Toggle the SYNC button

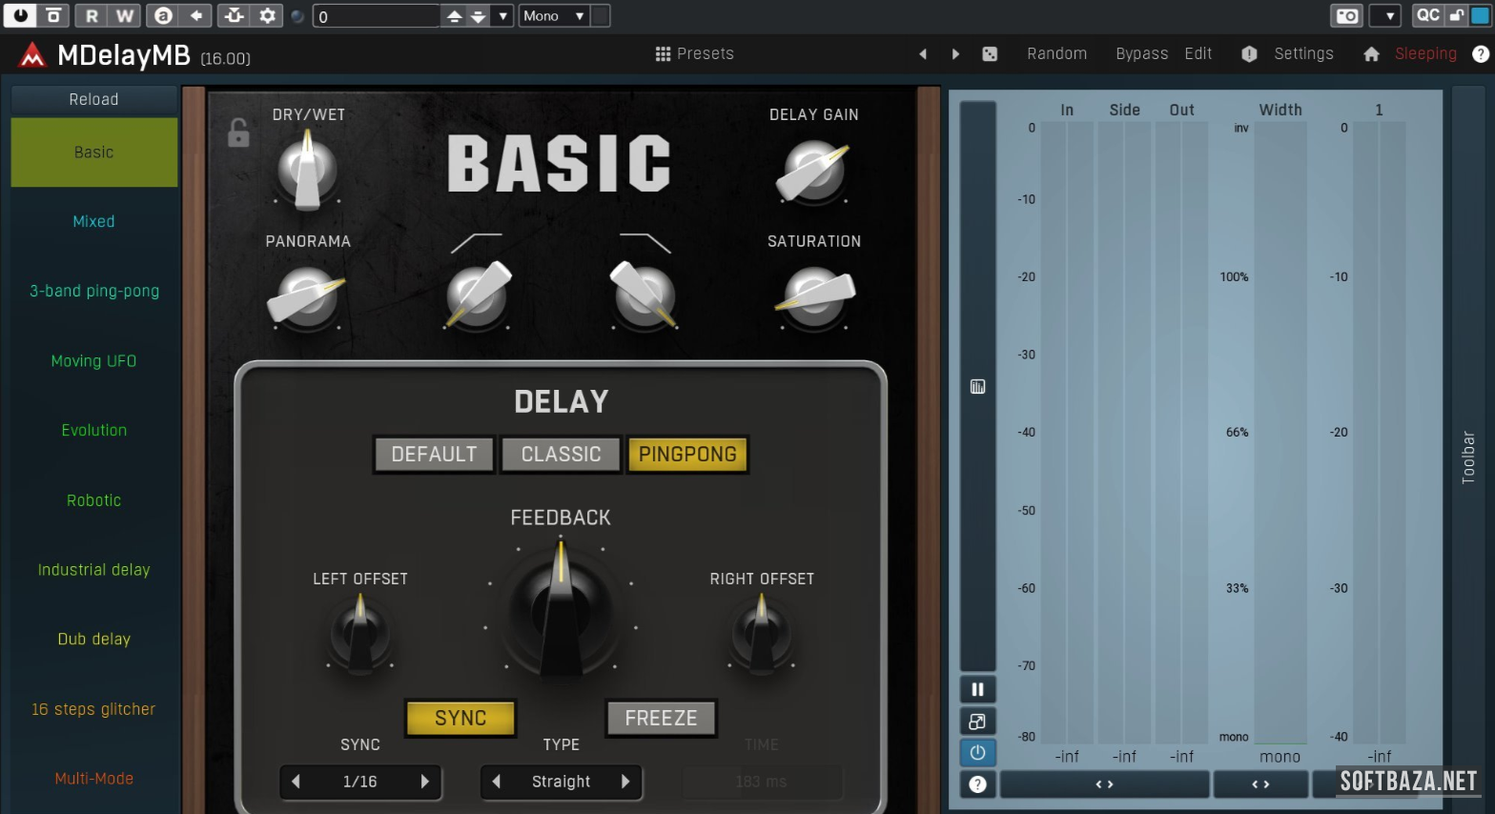(461, 718)
